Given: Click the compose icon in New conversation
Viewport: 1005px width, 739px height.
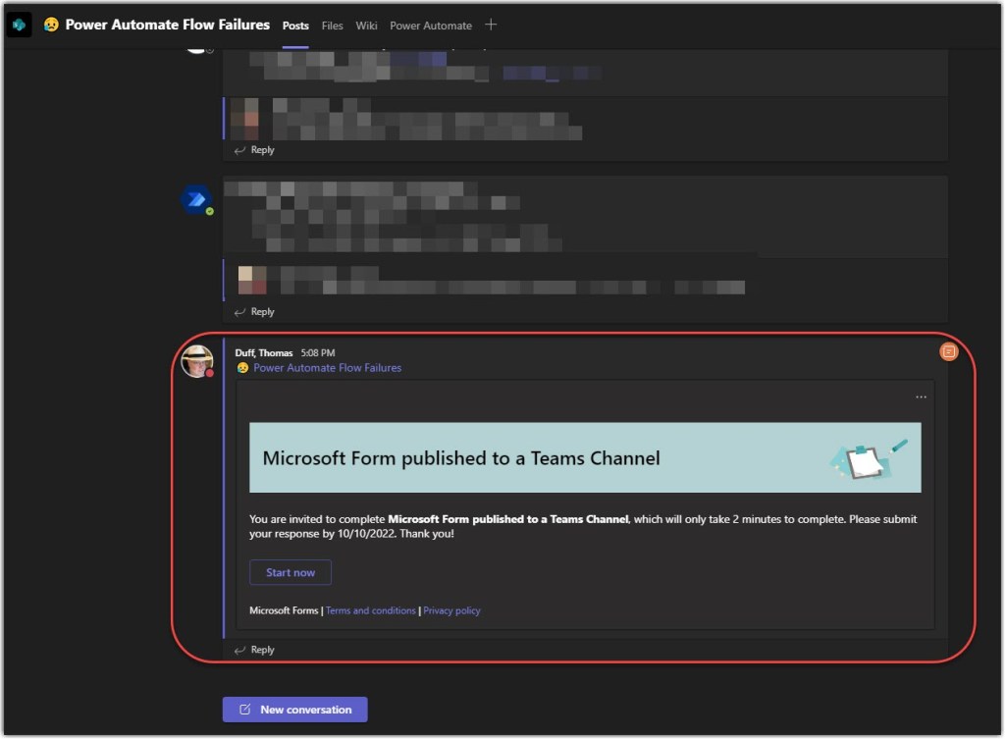Looking at the screenshot, I should 245,710.
